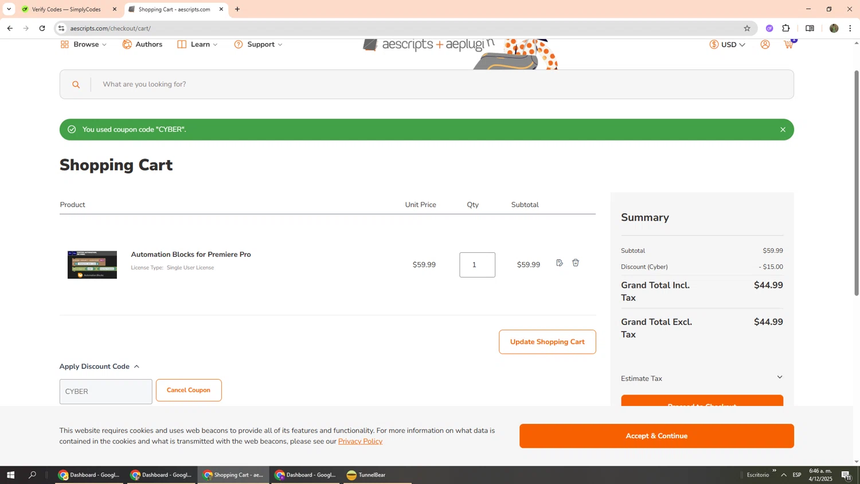Open the Chrome extensions puzzle icon

pos(786,28)
